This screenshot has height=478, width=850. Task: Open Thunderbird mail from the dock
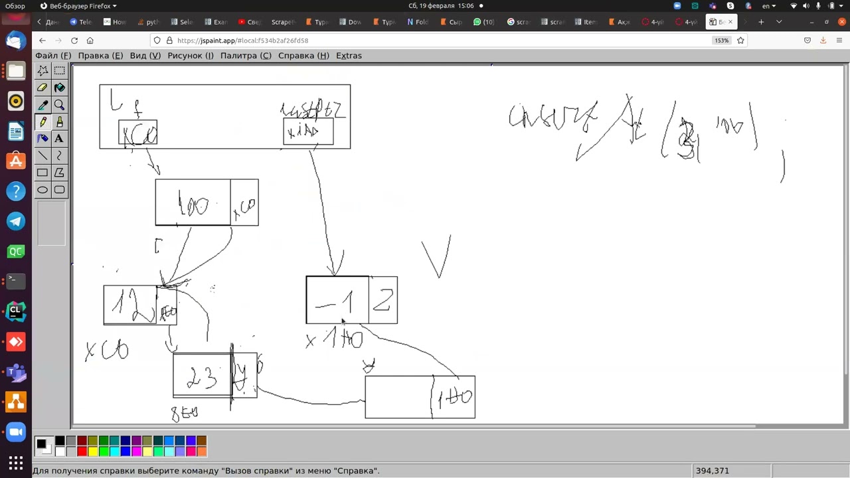pos(16,40)
